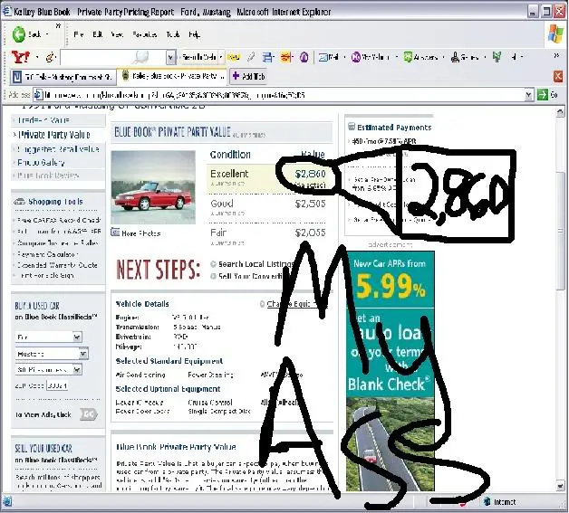Click the Shopping Tools car icon
The width and height of the screenshot is (569, 513).
click(x=19, y=202)
